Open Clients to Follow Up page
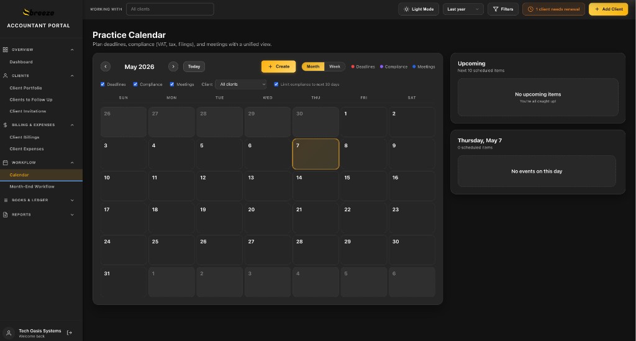This screenshot has height=341, width=636. [31, 100]
